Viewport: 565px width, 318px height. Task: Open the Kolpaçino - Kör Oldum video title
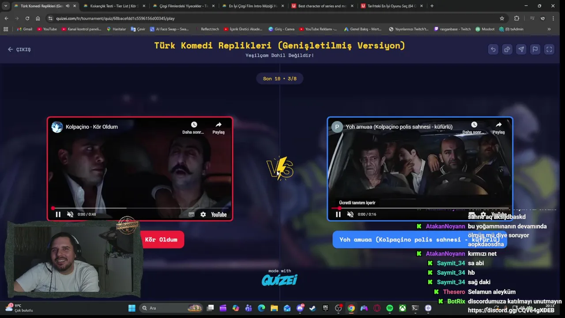click(x=92, y=127)
